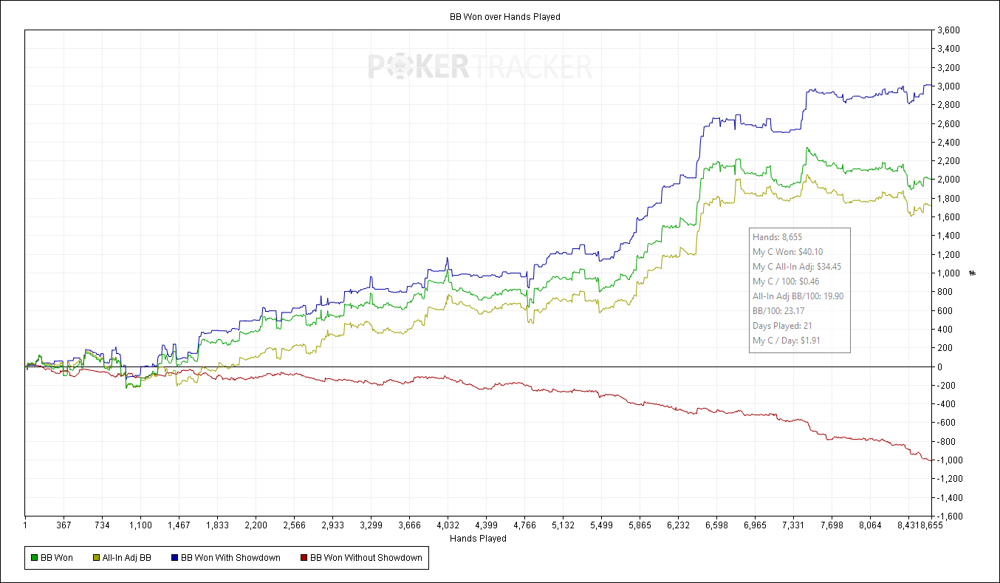
Task: Click the green BB Won legend swatch
Action: click(x=35, y=558)
